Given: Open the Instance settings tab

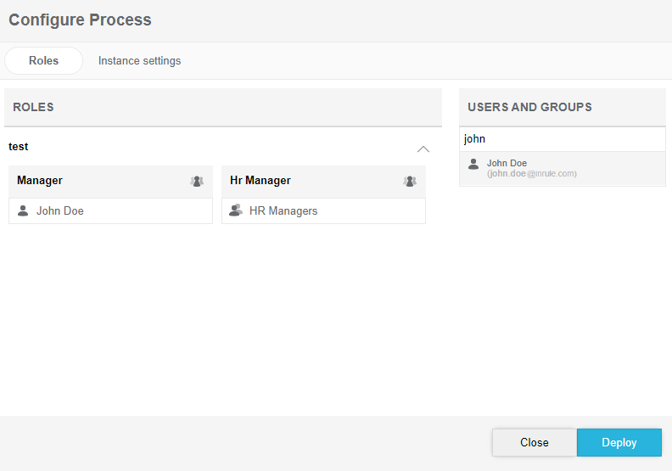Looking at the screenshot, I should [139, 61].
